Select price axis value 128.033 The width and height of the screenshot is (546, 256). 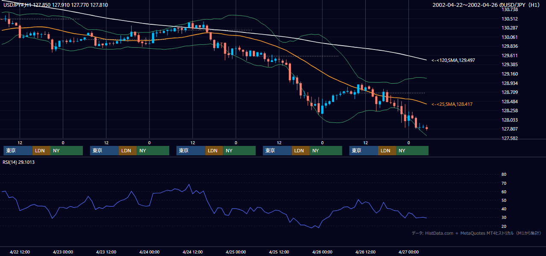point(510,120)
